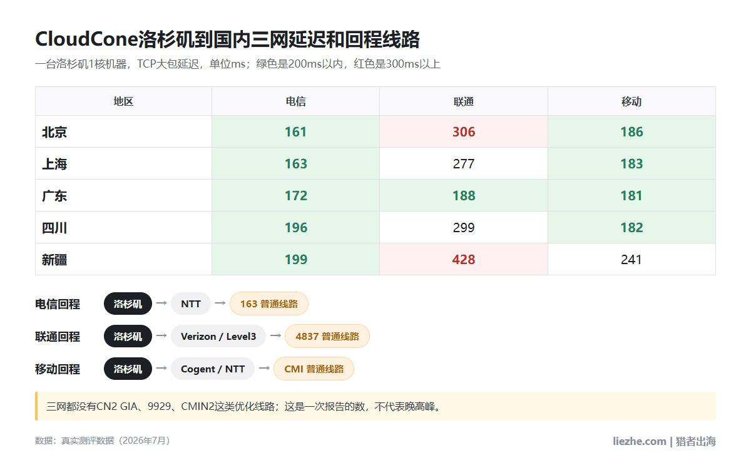The image size is (751, 475).
Task: Click the "广东" row label
Action: [54, 196]
